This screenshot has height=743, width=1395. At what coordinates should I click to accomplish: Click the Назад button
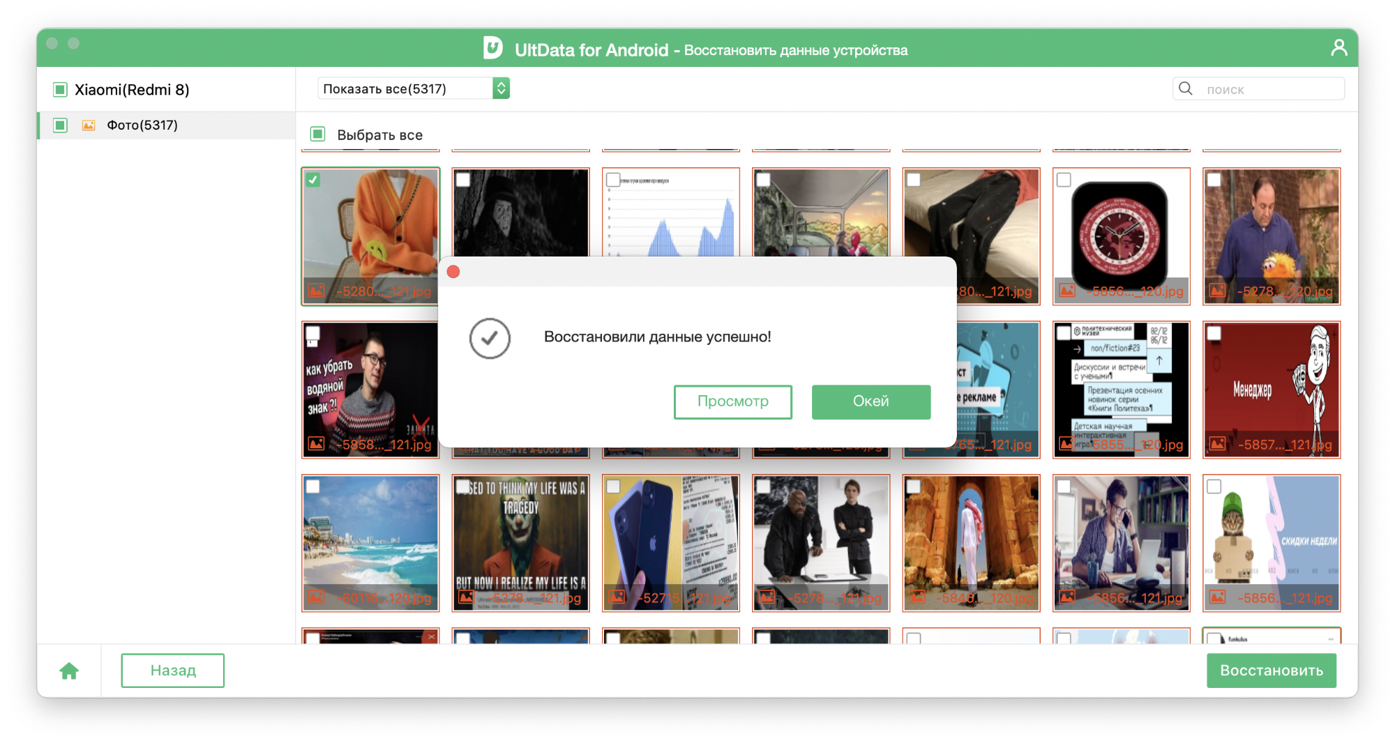(x=173, y=671)
